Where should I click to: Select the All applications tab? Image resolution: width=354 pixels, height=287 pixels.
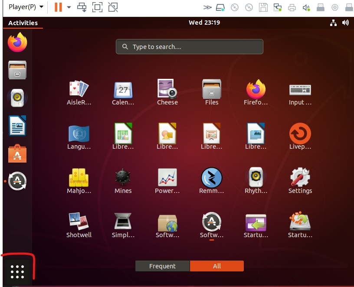[x=217, y=266]
